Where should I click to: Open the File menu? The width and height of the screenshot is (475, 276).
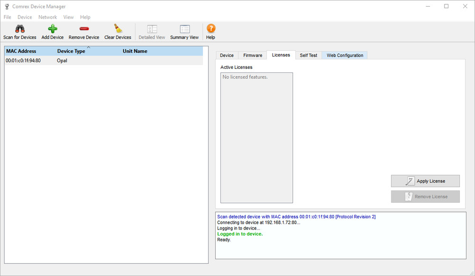tap(7, 17)
